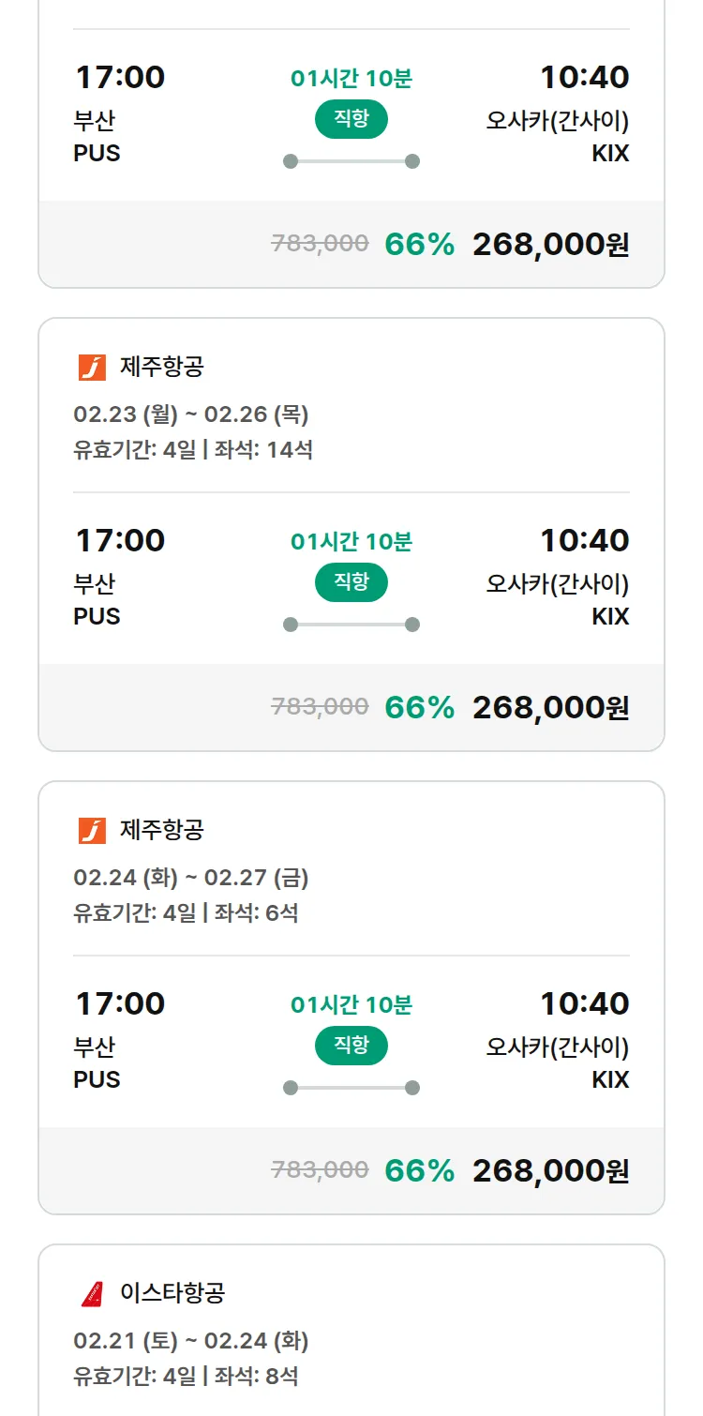
Task: Select 268,000원 price for 02.23–02.26 flight
Action: [550, 708]
